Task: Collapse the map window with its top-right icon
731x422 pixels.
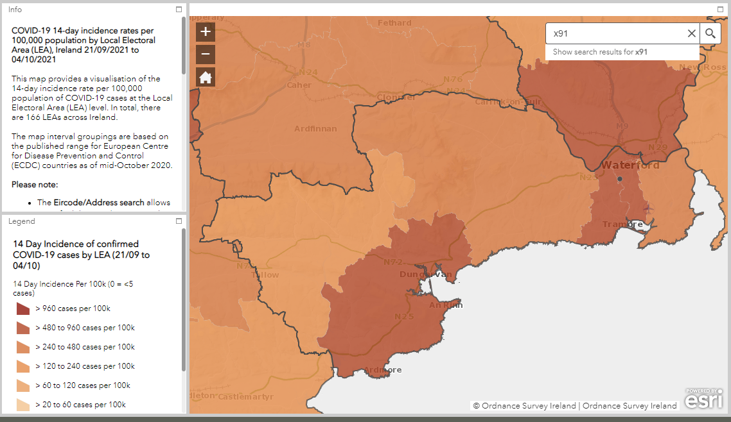Action: point(720,9)
